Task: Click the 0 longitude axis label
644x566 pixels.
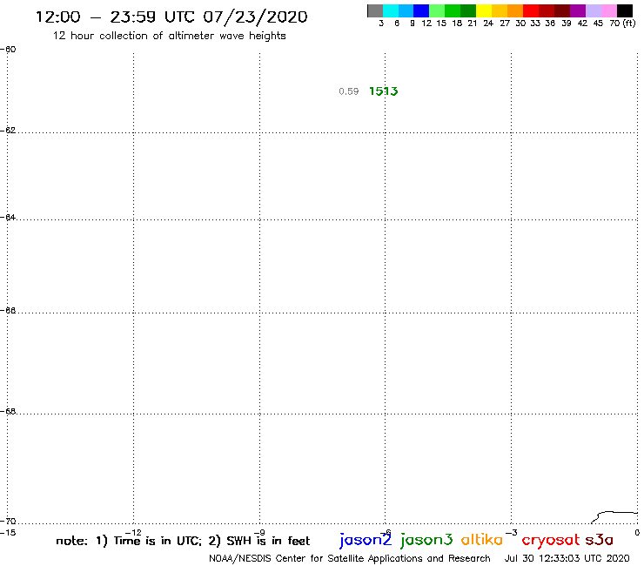Action: pos(637,533)
